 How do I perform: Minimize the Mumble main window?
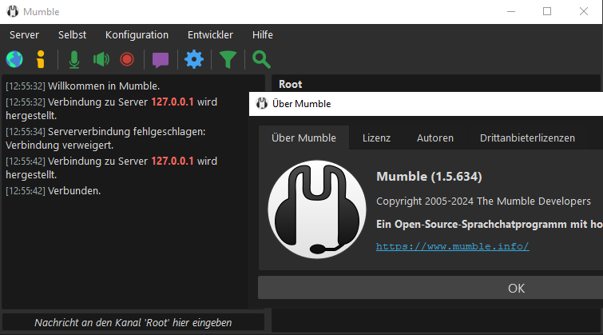click(x=511, y=11)
